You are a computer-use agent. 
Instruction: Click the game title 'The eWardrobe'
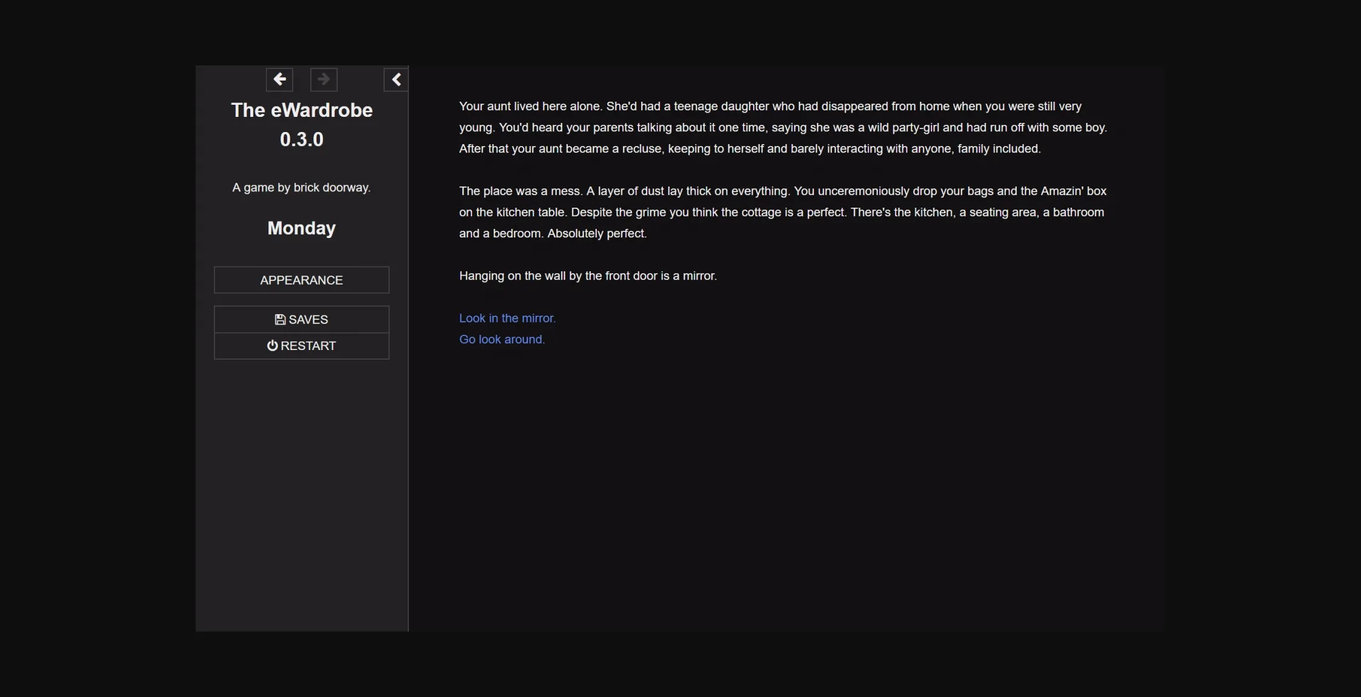[x=302, y=110]
